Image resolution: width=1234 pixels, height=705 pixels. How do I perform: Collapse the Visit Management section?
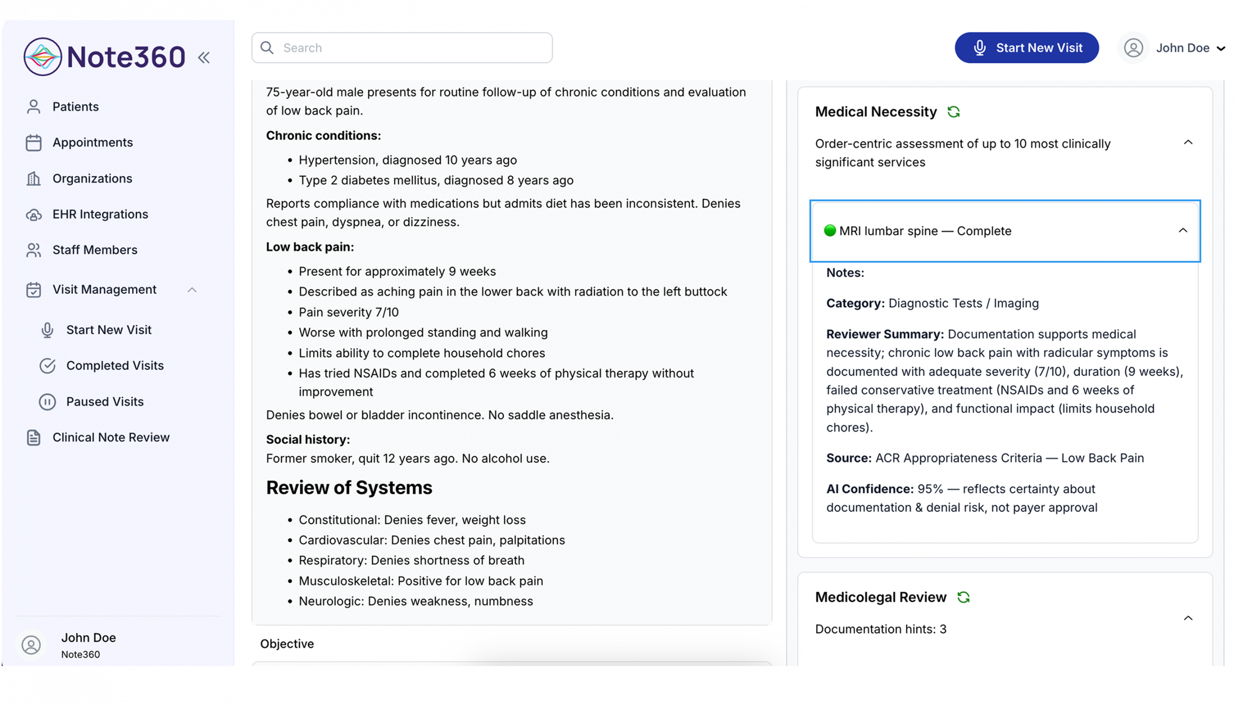[192, 289]
